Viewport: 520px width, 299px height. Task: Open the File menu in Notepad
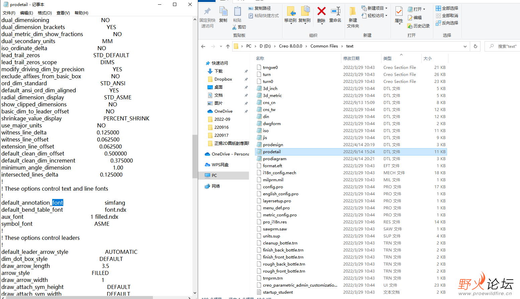9,13
